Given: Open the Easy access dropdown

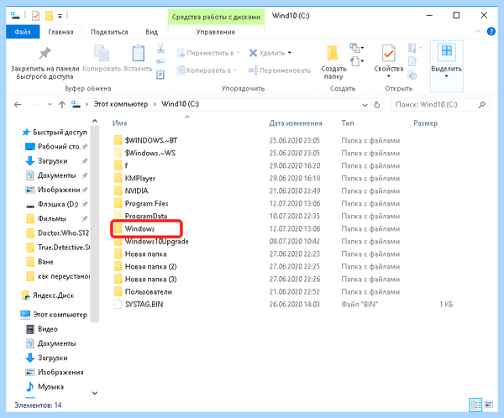Looking at the screenshot, I should point(356,61).
